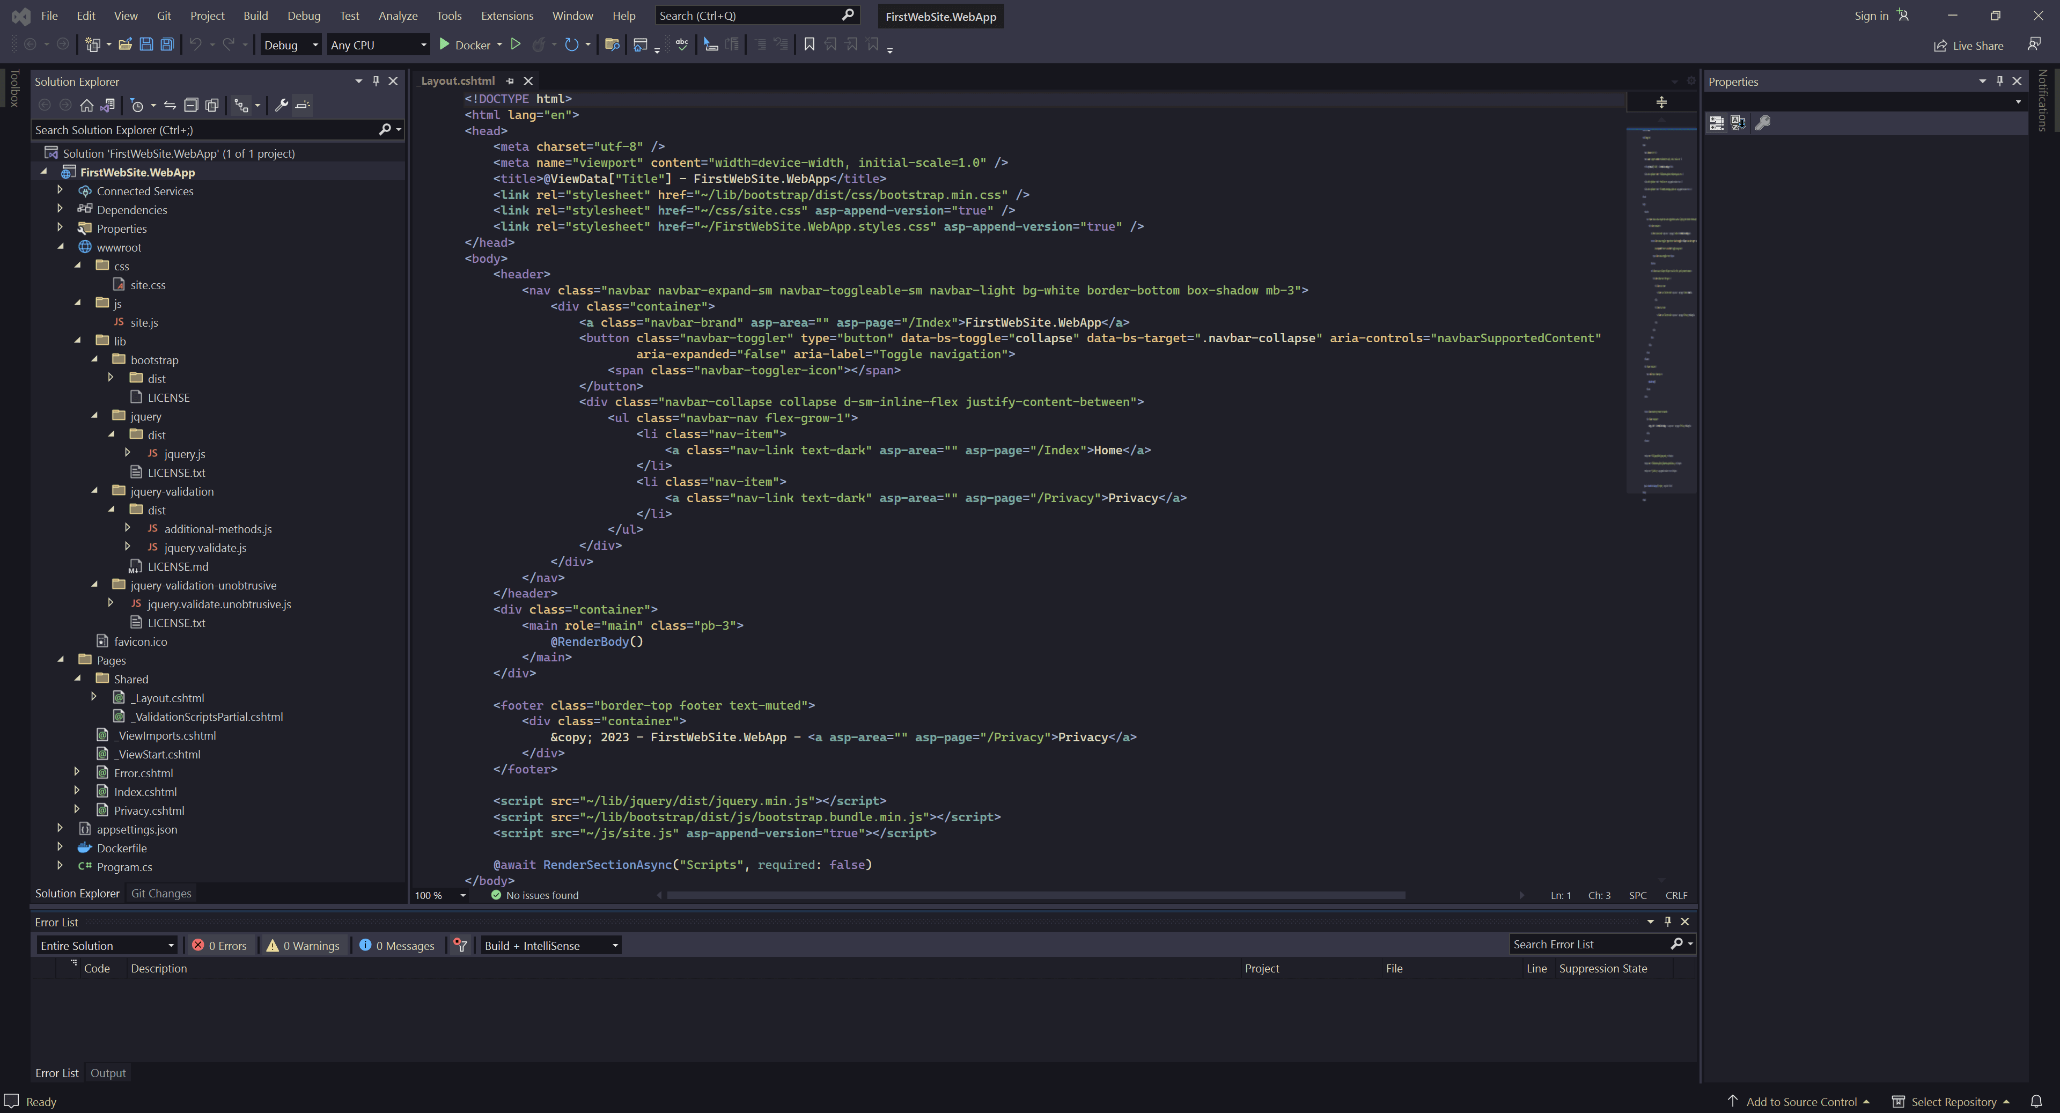
Task: Click the Live Share button
Action: click(1969, 46)
